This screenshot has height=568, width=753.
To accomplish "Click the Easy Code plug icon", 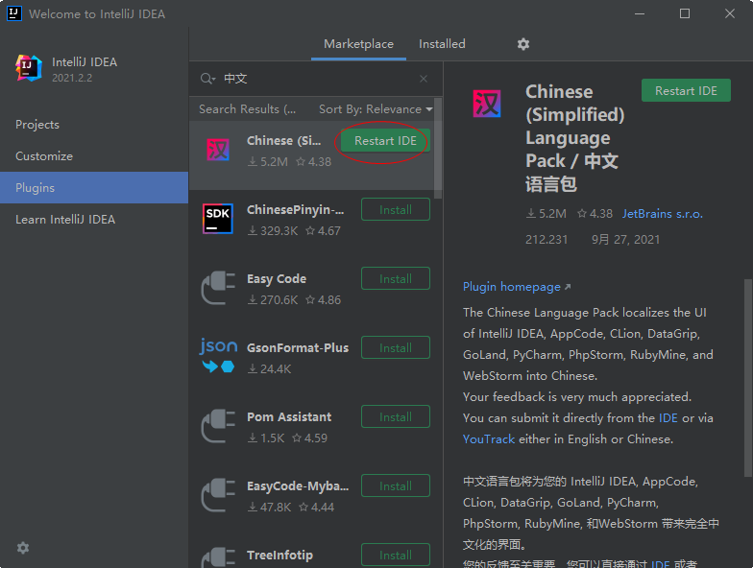I will pos(218,288).
